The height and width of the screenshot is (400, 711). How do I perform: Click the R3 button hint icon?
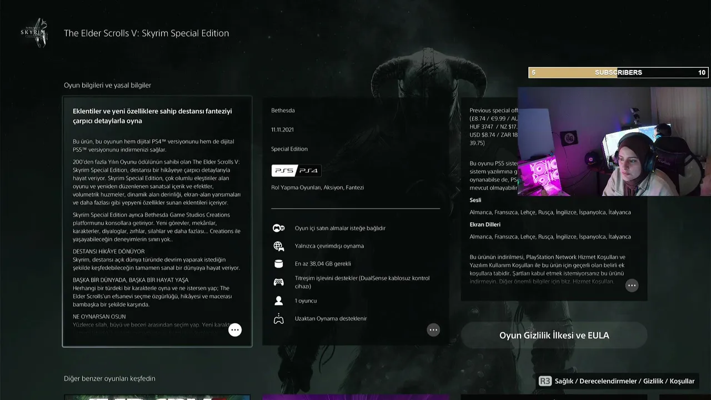tap(545, 381)
